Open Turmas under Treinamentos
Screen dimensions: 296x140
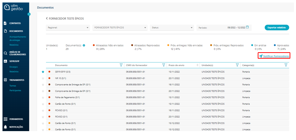(x=13, y=86)
